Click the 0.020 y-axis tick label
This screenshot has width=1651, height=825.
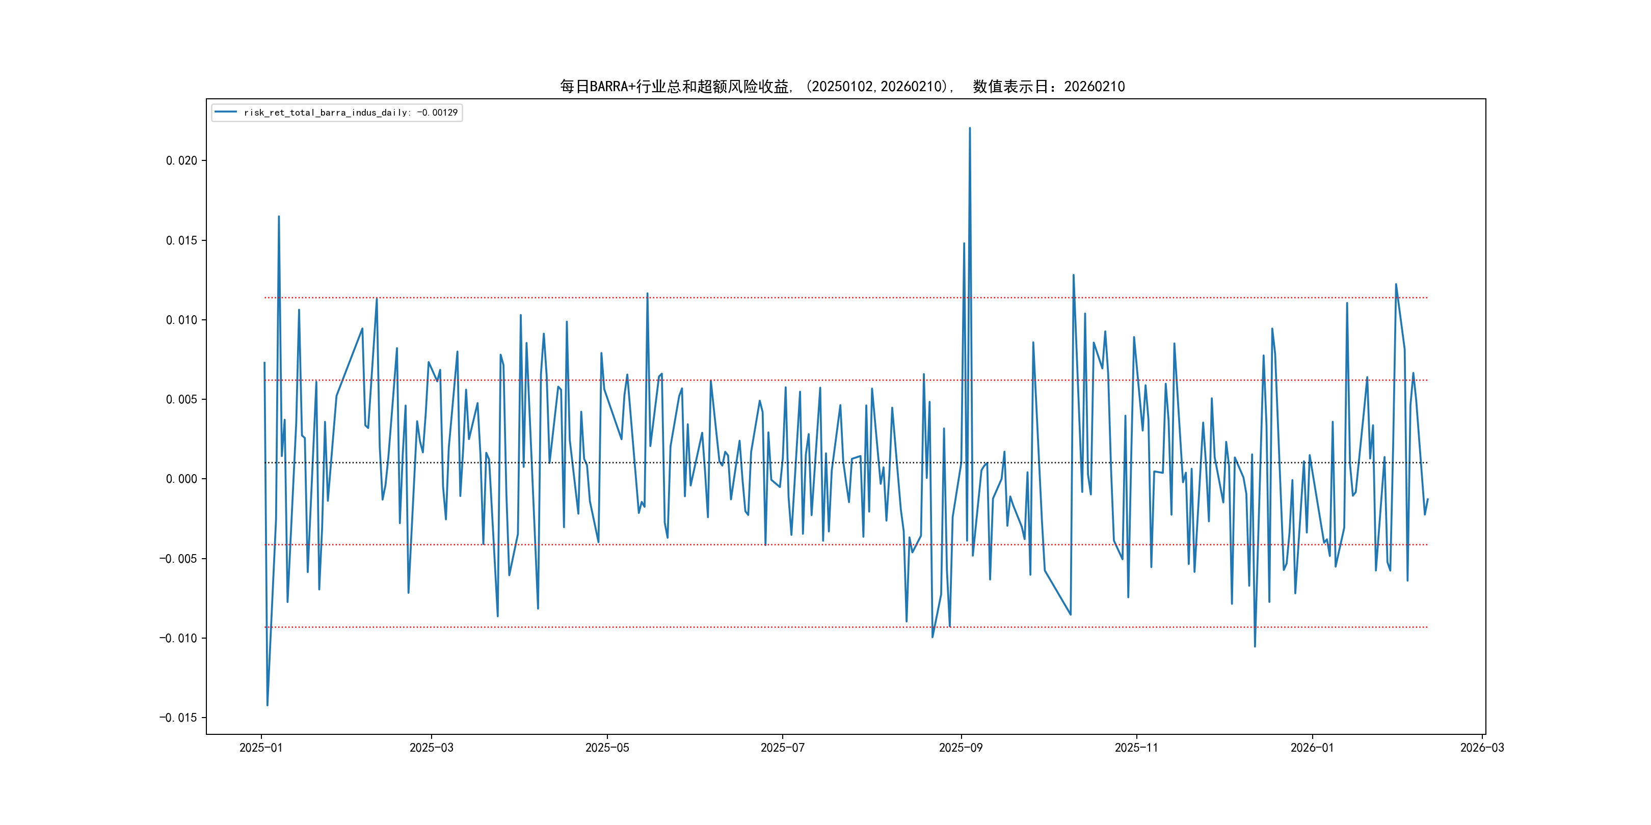pos(181,161)
